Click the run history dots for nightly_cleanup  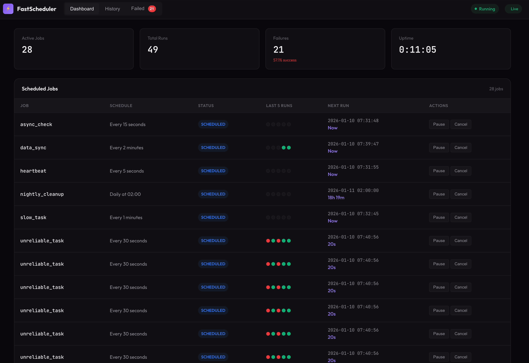[x=278, y=194]
